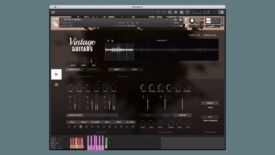Toggle lock icon on first mixer channel
This screenshot has height=155, width=275.
[70, 97]
